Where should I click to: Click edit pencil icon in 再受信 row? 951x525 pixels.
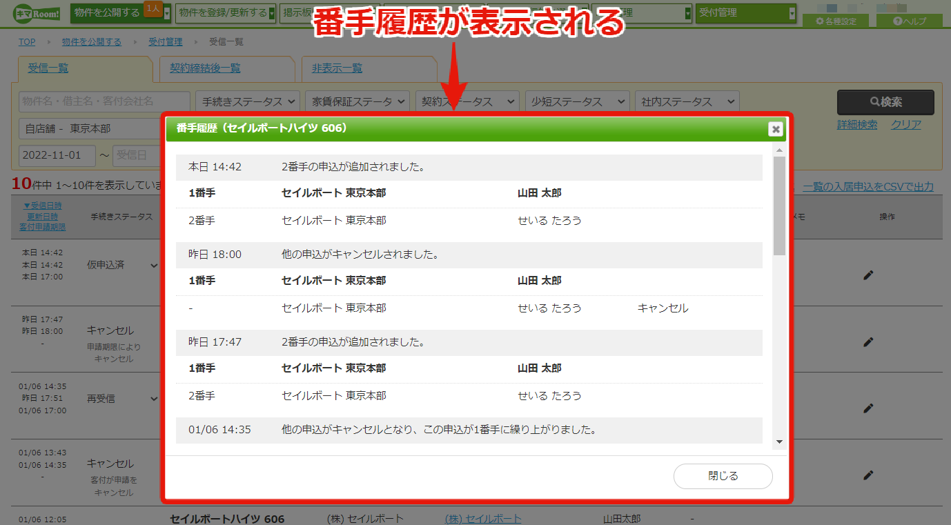point(868,408)
